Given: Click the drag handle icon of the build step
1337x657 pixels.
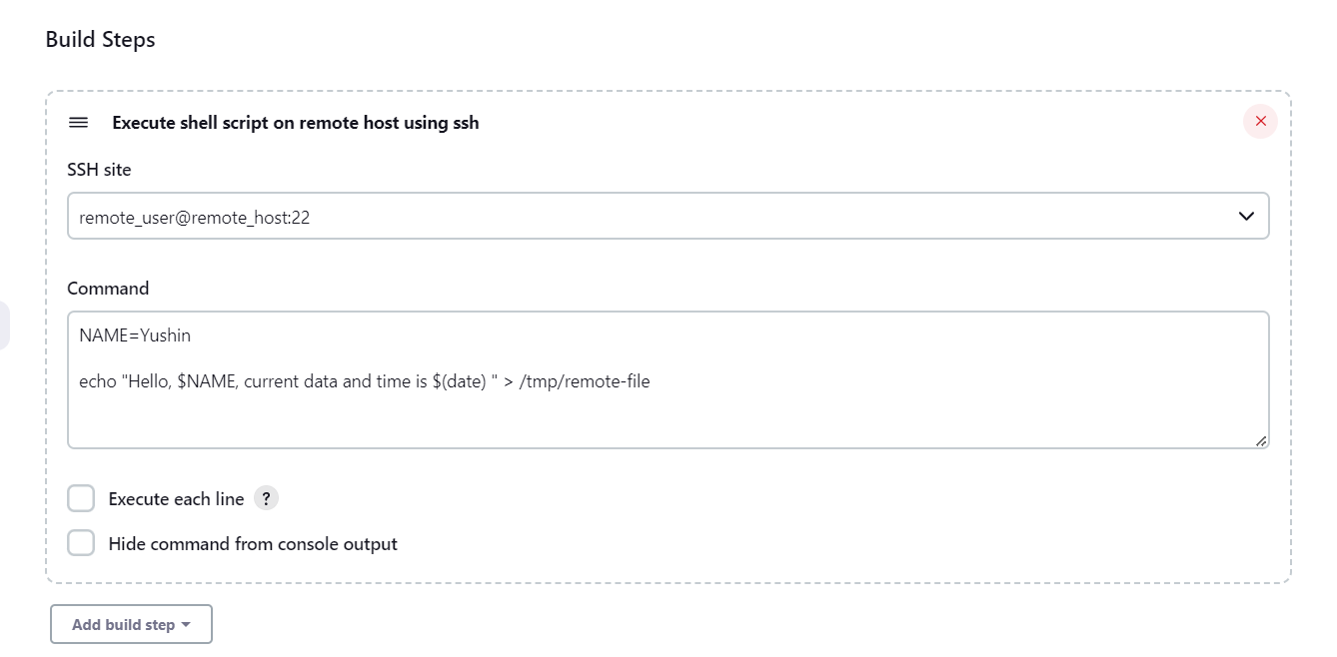Looking at the screenshot, I should [x=78, y=123].
